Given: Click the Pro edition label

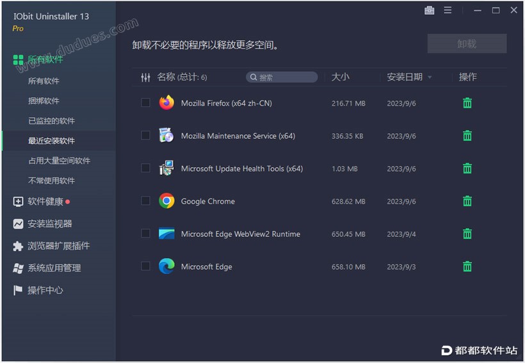Looking at the screenshot, I should tap(18, 28).
